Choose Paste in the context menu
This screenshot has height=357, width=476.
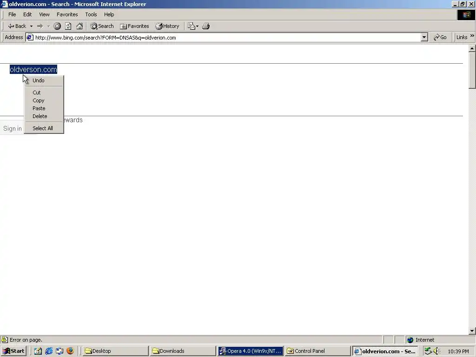point(39,108)
